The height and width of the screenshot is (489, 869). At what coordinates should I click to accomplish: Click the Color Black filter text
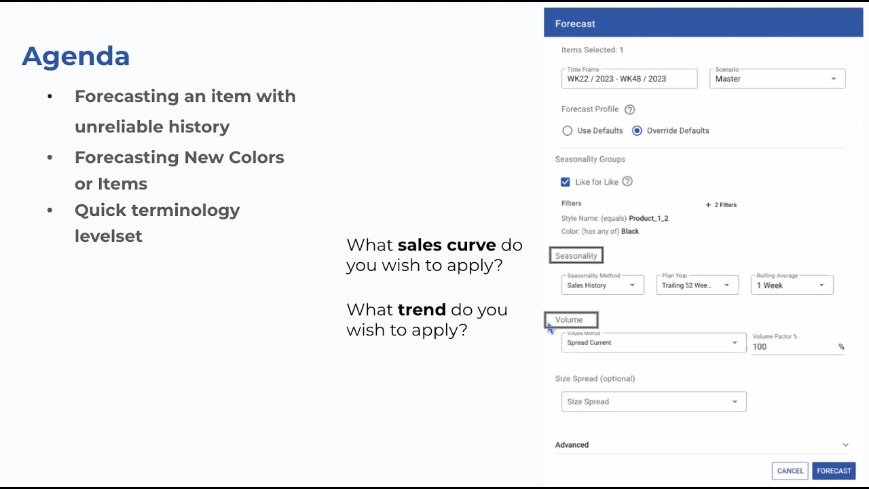tap(600, 231)
